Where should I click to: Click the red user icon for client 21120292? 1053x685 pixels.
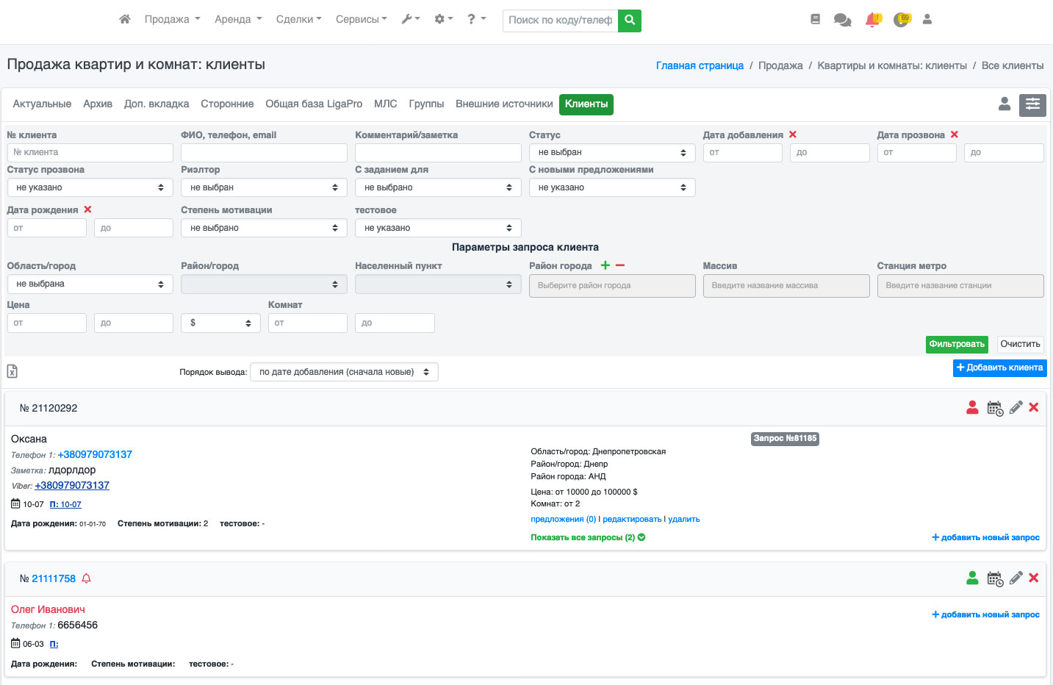tap(972, 408)
